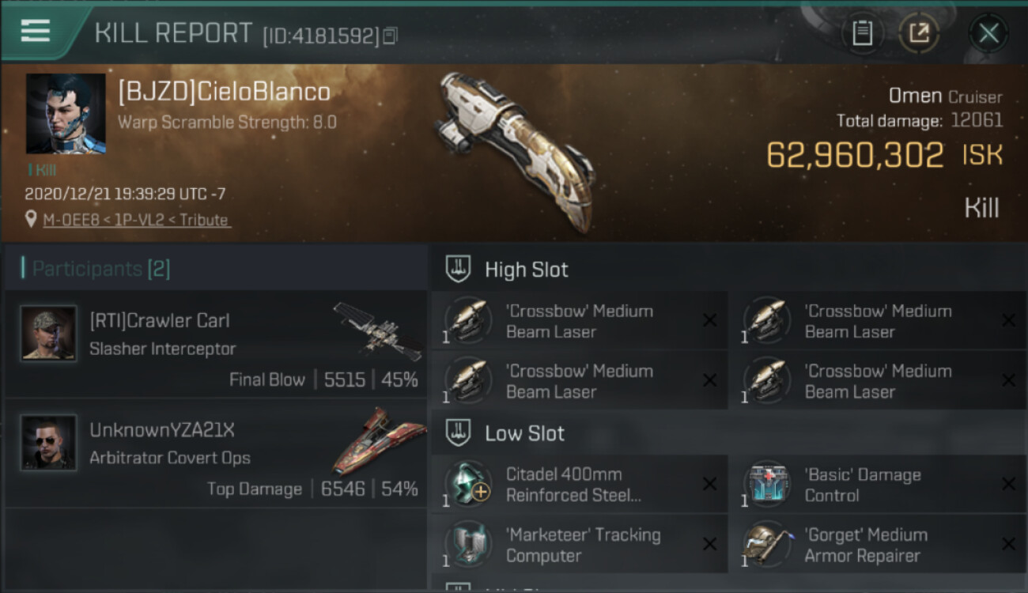Click the Slasher Interceptor ship icon
The height and width of the screenshot is (593, 1028).
(377, 330)
